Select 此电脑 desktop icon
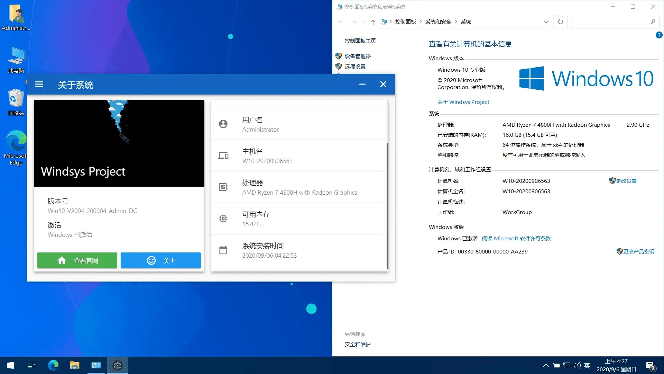Screen dimensions: 664x374 tap(16, 60)
